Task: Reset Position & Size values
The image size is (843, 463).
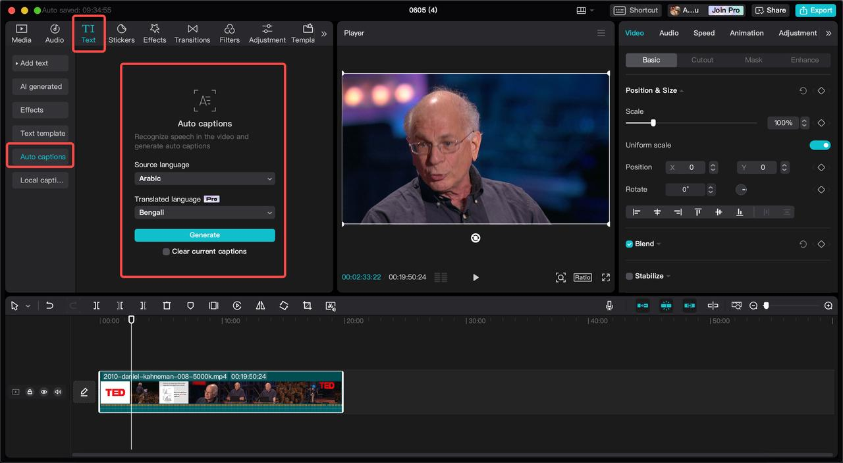Action: [x=803, y=91]
